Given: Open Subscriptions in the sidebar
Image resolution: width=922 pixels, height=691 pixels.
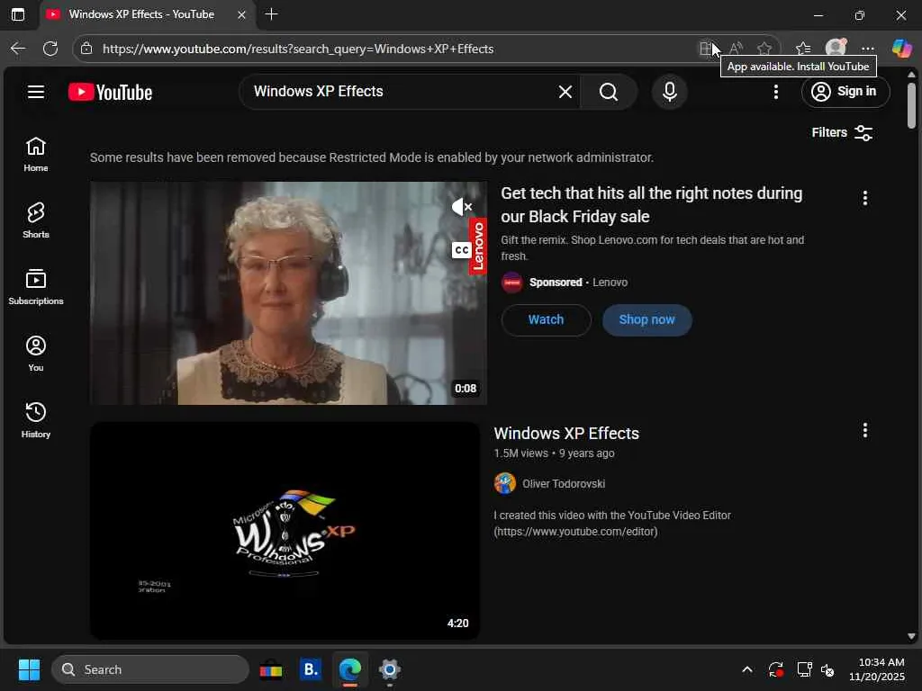Looking at the screenshot, I should (x=36, y=287).
